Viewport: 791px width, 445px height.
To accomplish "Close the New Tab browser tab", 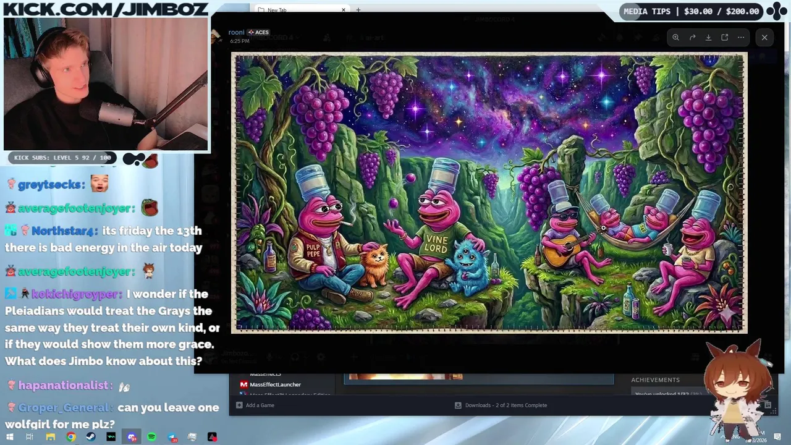I will (344, 10).
